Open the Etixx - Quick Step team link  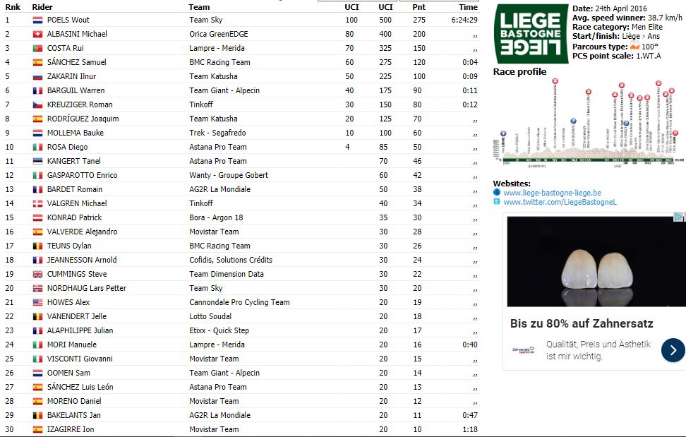point(219,330)
